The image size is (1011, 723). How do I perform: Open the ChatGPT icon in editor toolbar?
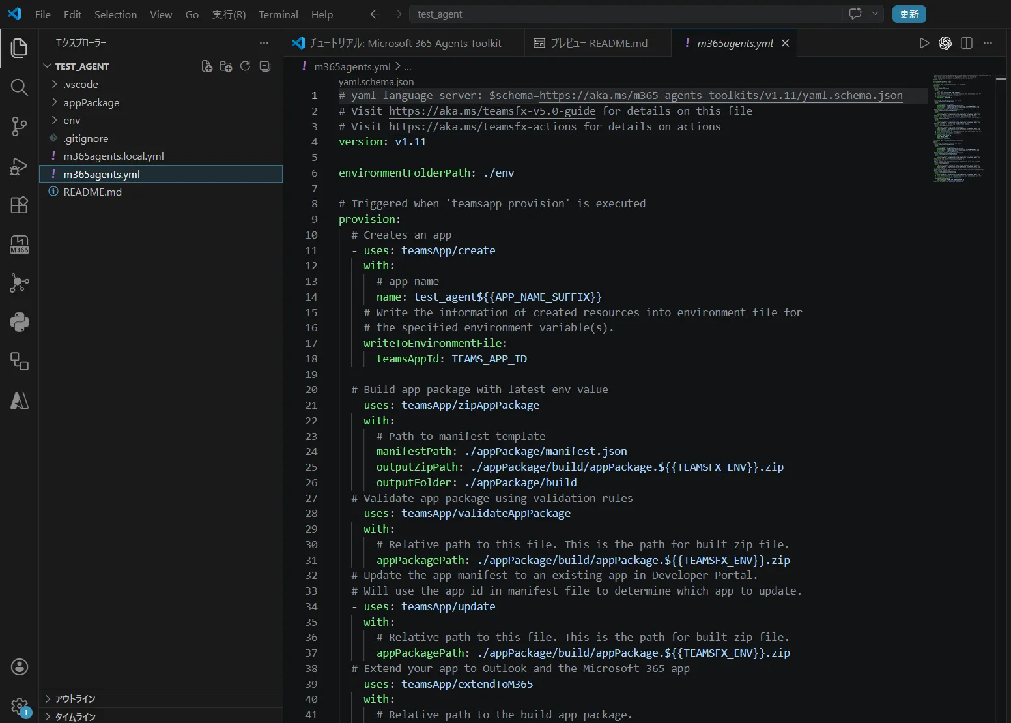pos(945,43)
